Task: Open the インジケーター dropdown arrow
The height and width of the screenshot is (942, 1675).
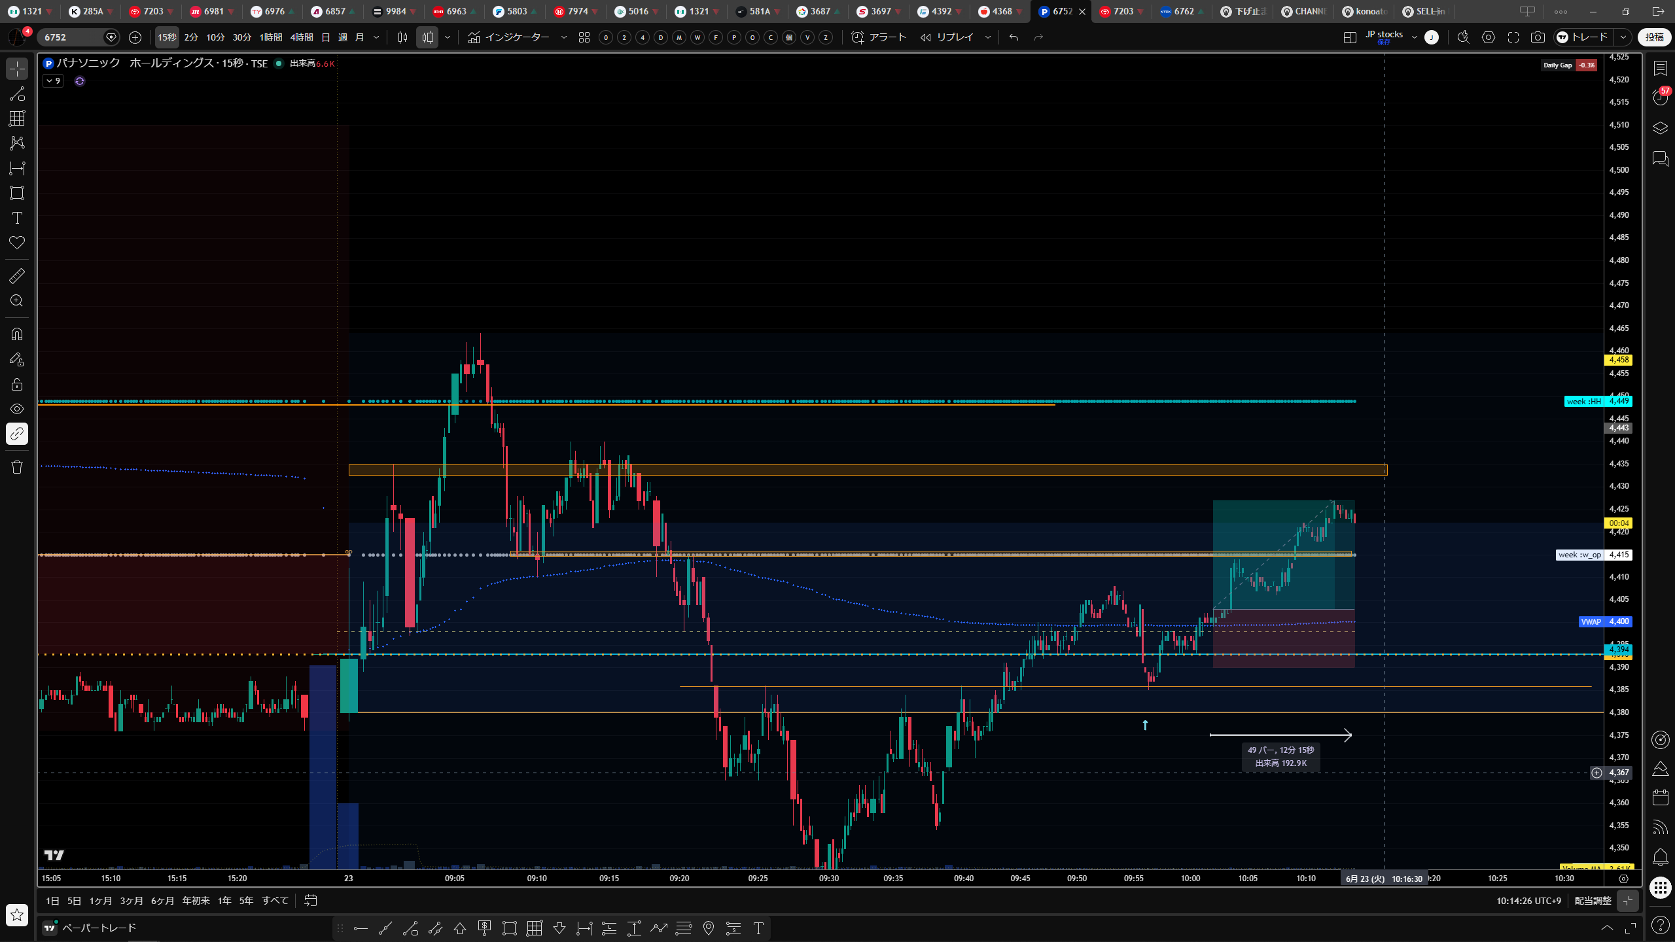Action: (564, 37)
